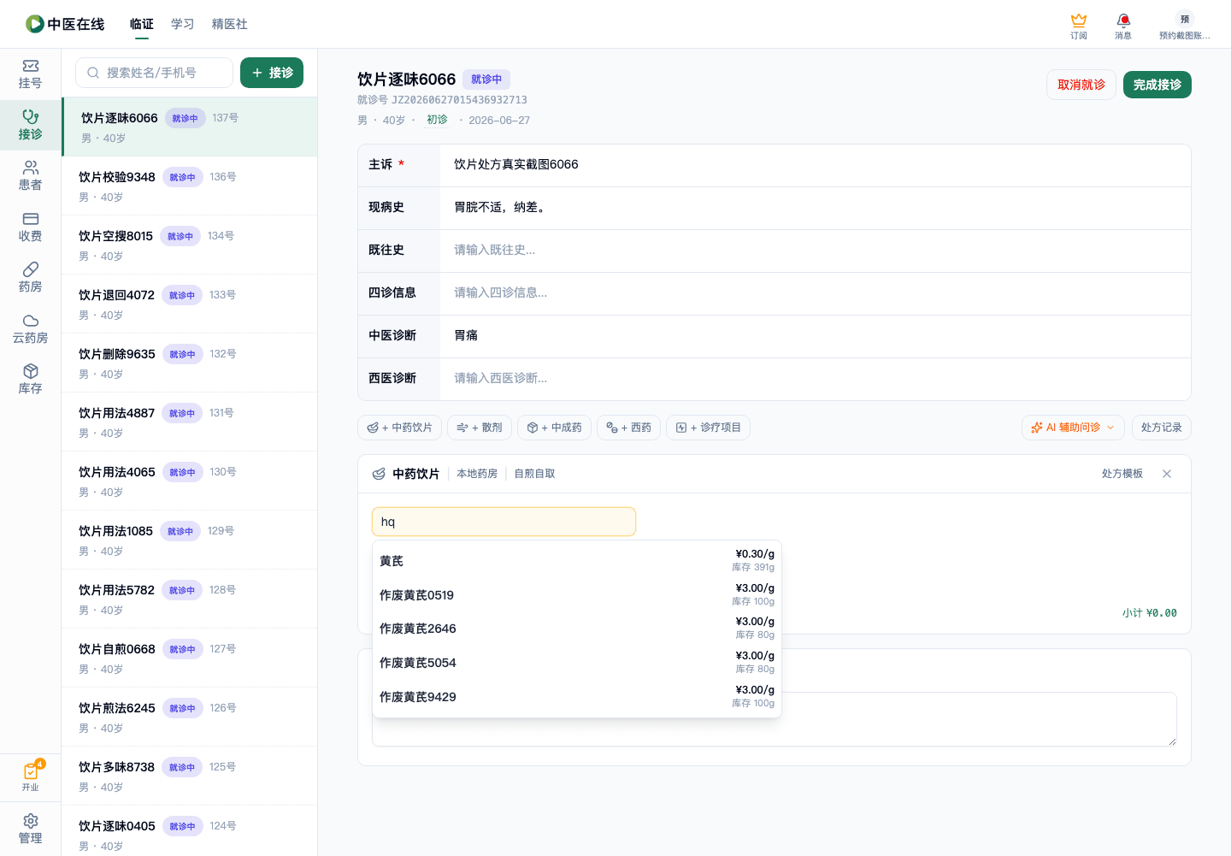Select patient 饮片逐味6066 in list
Image resolution: width=1231 pixels, height=856 pixels.
(x=189, y=127)
